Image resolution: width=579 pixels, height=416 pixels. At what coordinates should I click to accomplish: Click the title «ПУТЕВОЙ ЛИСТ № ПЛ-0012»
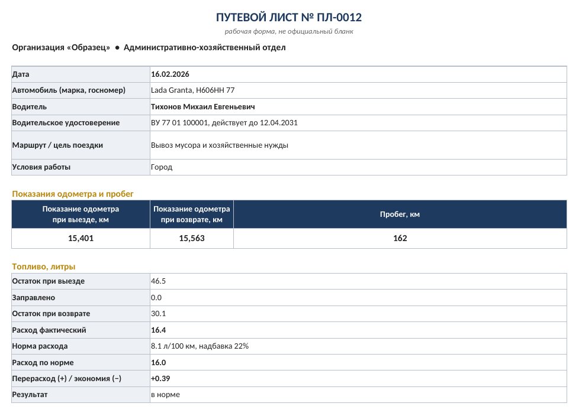pyautogui.click(x=289, y=17)
